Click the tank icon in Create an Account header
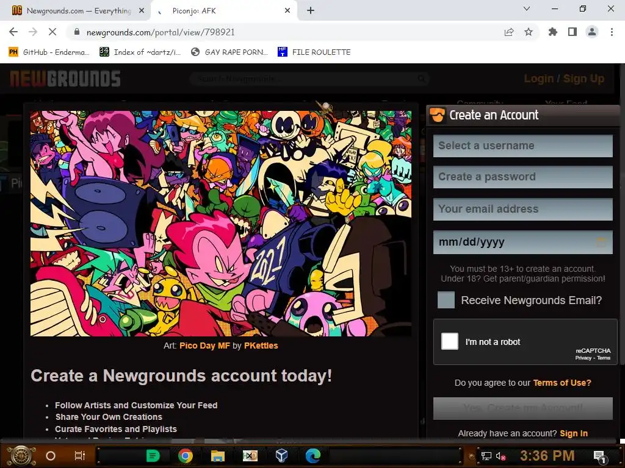 tap(437, 115)
